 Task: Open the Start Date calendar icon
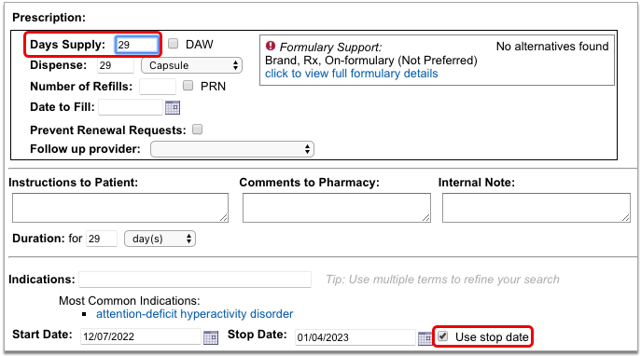coord(211,337)
